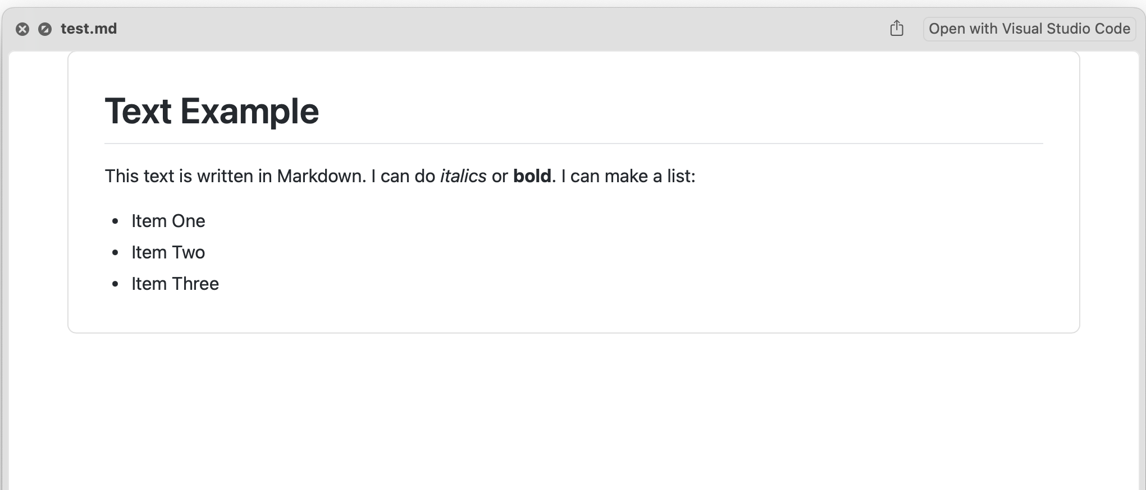Click the words 'This text' starting the paragraph

click(139, 176)
